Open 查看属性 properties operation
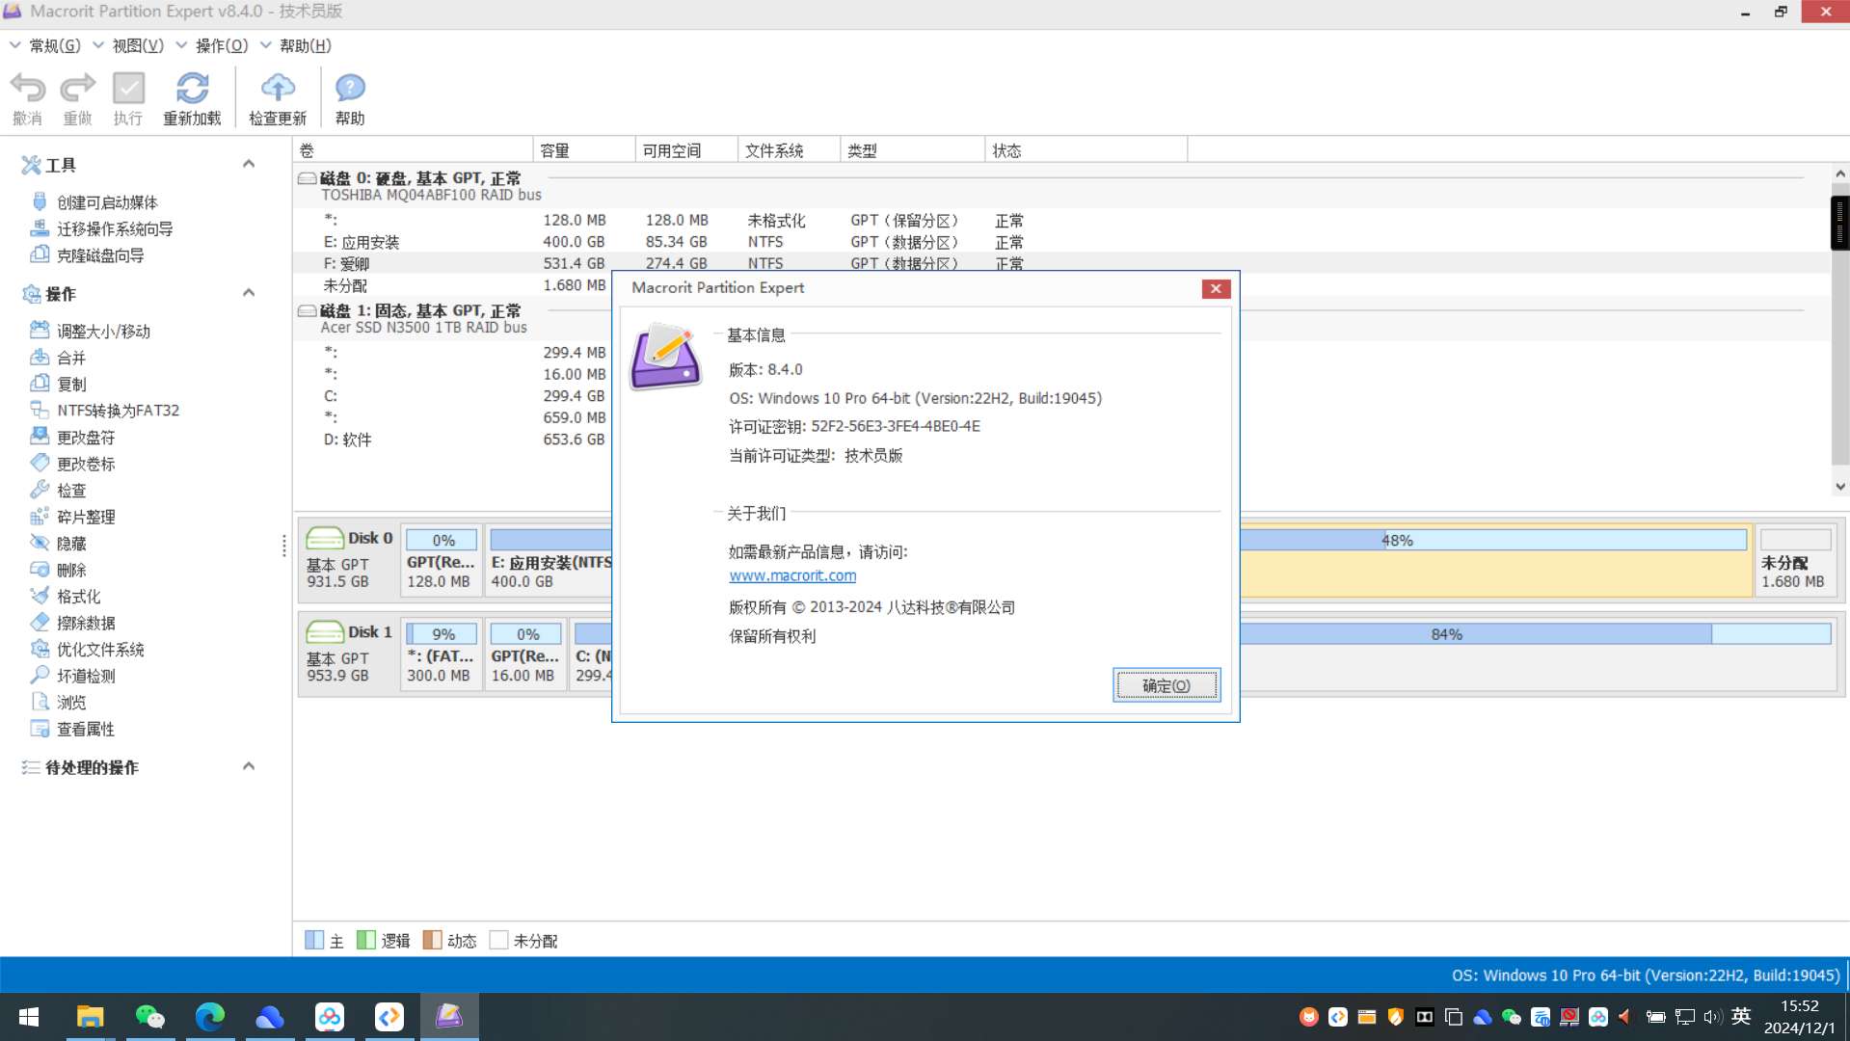This screenshot has height=1041, width=1850. 72,729
